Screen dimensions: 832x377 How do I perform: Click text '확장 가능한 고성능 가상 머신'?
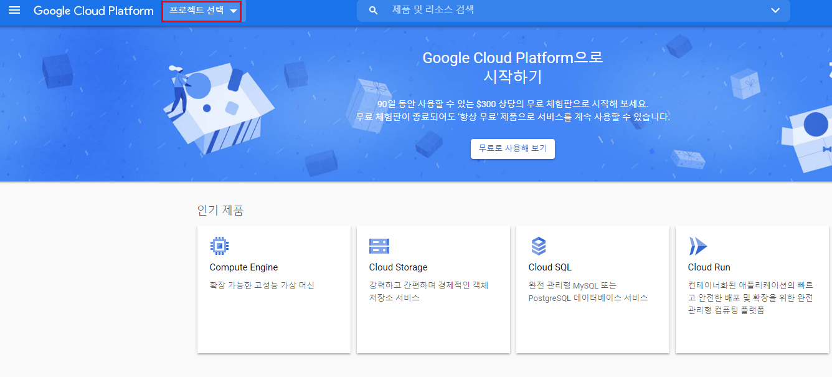tap(262, 285)
